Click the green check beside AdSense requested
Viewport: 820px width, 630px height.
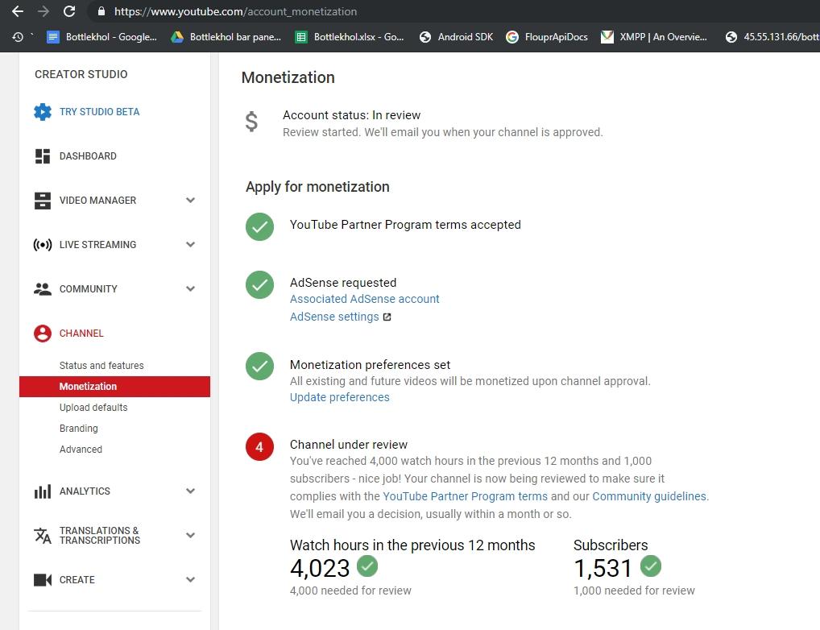click(260, 284)
